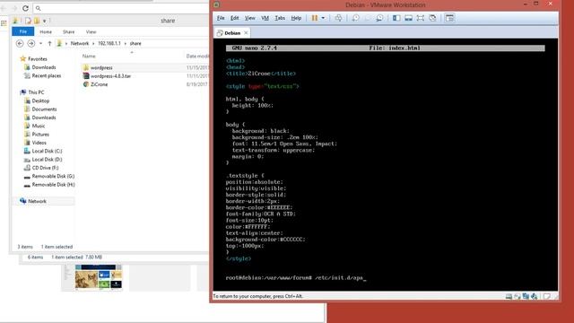Screen dimensions: 574x323
Task: Close the Debian tab in VMware
Action: point(246,33)
